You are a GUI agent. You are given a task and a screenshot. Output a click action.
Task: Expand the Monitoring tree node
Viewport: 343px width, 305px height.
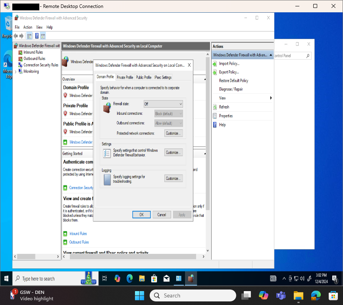(15, 71)
